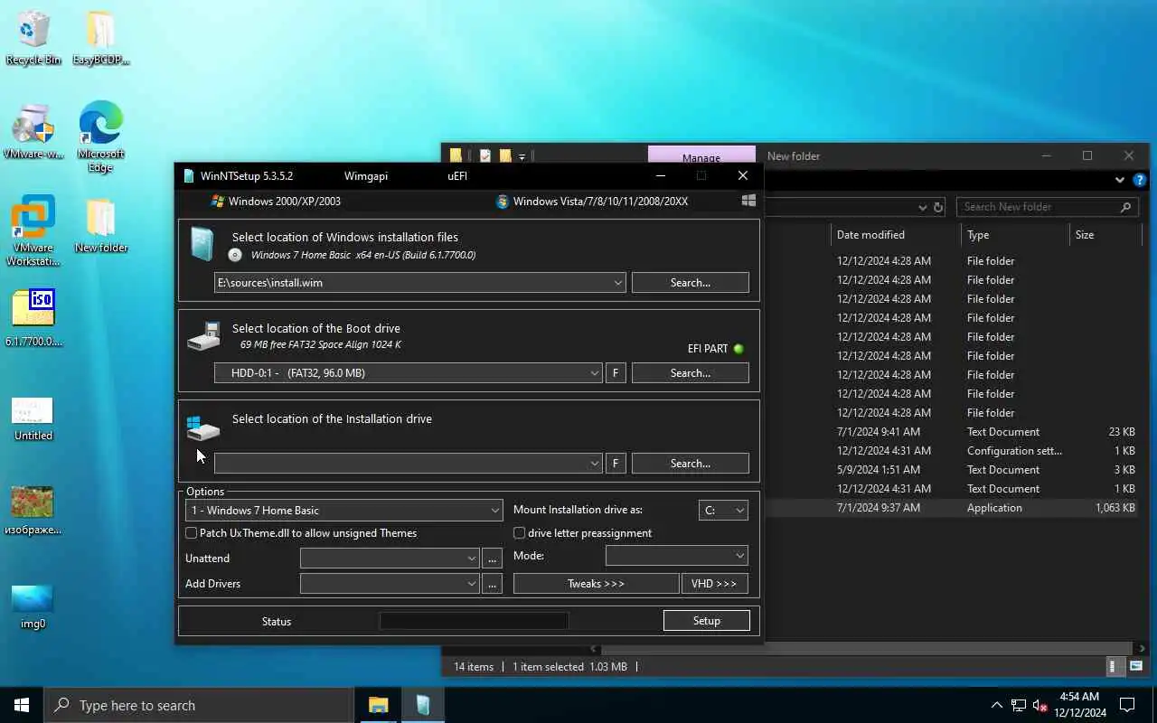Expand the Add Drivers dropdown

tap(472, 584)
